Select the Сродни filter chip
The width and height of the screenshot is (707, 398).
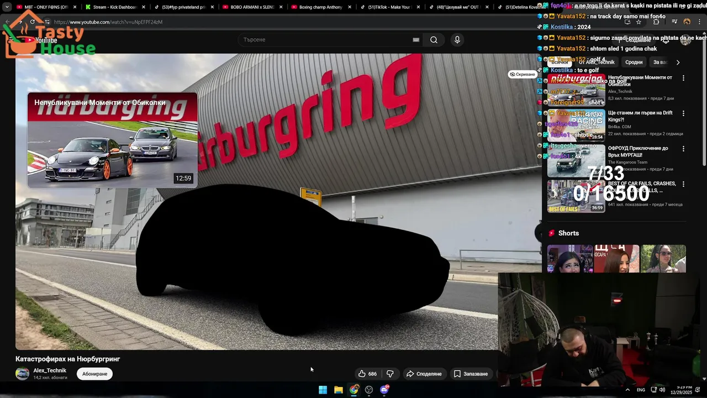634,62
